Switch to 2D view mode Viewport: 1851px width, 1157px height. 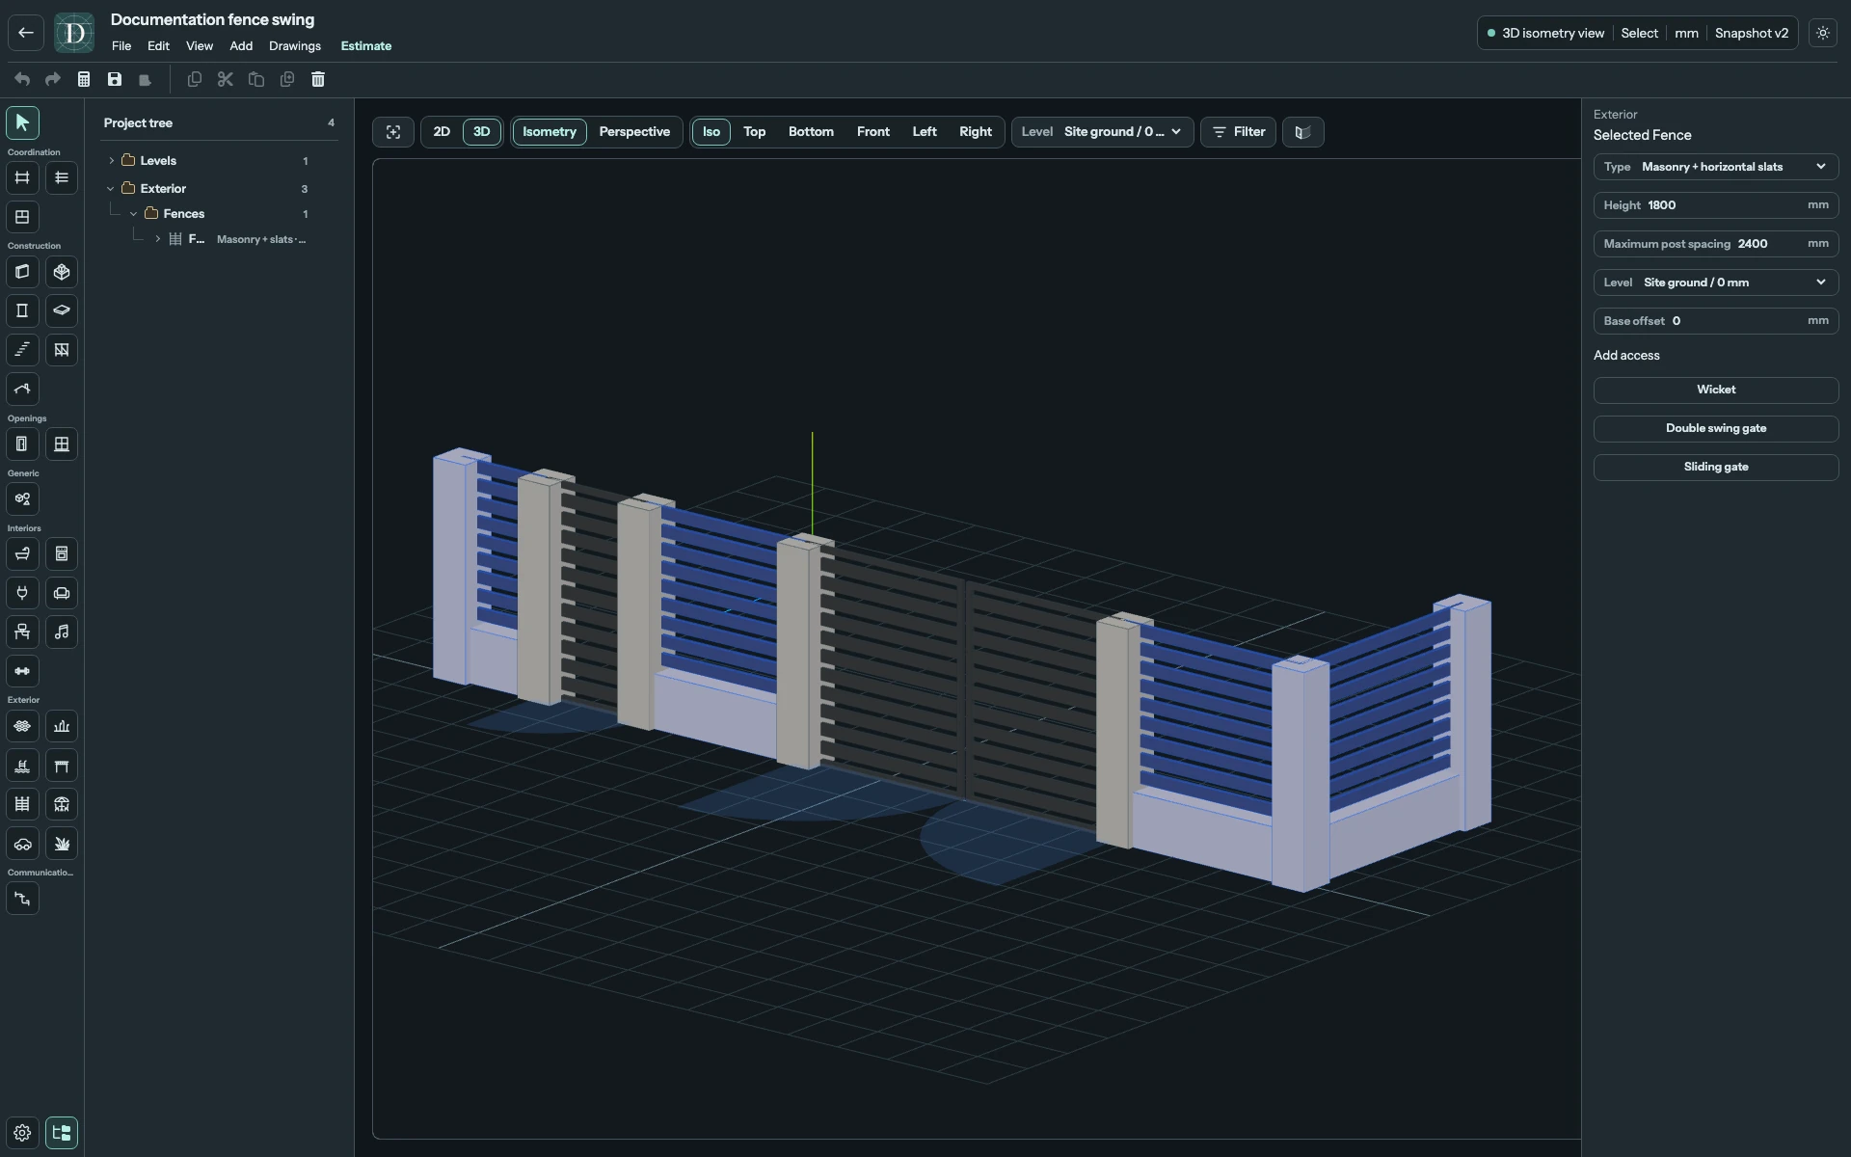click(x=442, y=132)
